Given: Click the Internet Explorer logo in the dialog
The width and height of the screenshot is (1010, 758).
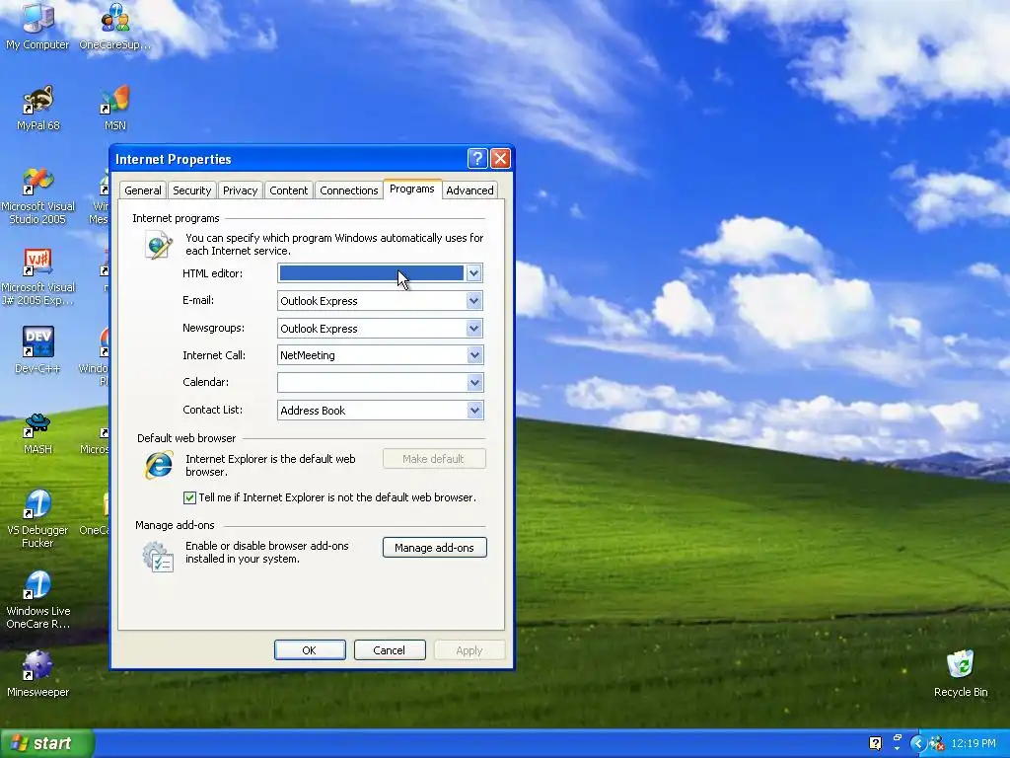Looking at the screenshot, I should [x=159, y=465].
